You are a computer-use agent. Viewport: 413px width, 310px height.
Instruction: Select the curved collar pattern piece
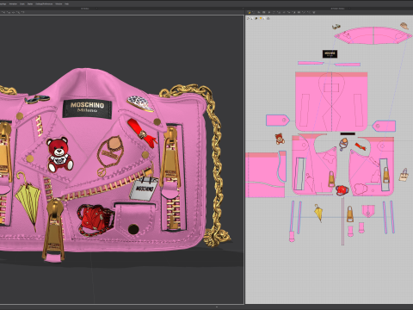click(x=373, y=35)
